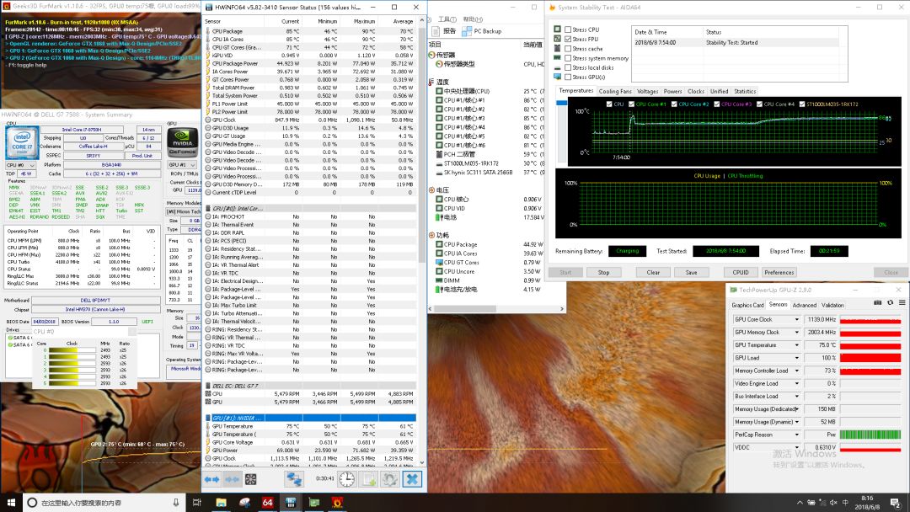Open the GPU Temperature sensor dropdown
This screenshot has height=512, width=910.
click(x=797, y=345)
